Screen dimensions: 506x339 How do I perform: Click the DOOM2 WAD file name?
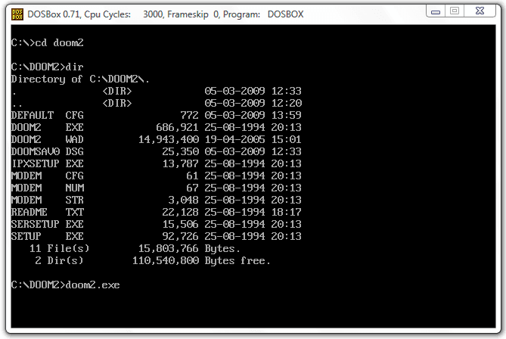[x=47, y=139]
